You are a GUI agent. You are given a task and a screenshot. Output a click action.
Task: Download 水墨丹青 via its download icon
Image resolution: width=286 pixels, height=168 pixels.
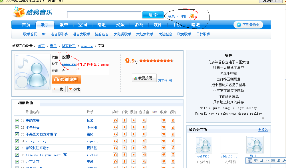[x=124, y=127]
